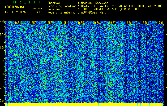Click the Observer label
The image size is (167, 106).
tap(54, 3)
